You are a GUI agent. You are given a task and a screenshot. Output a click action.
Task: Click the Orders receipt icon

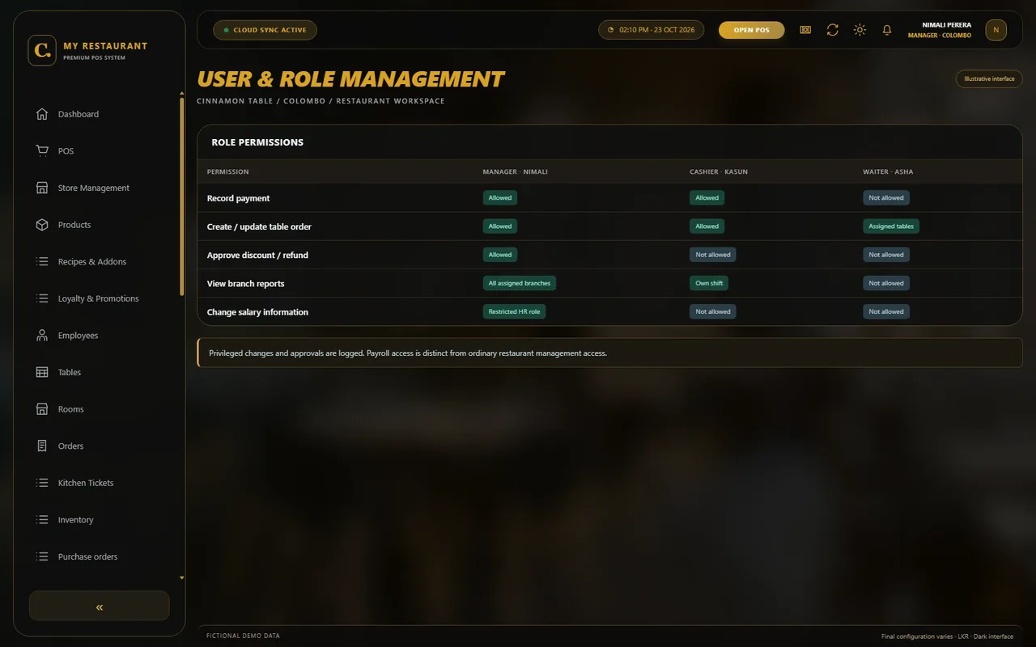42,446
